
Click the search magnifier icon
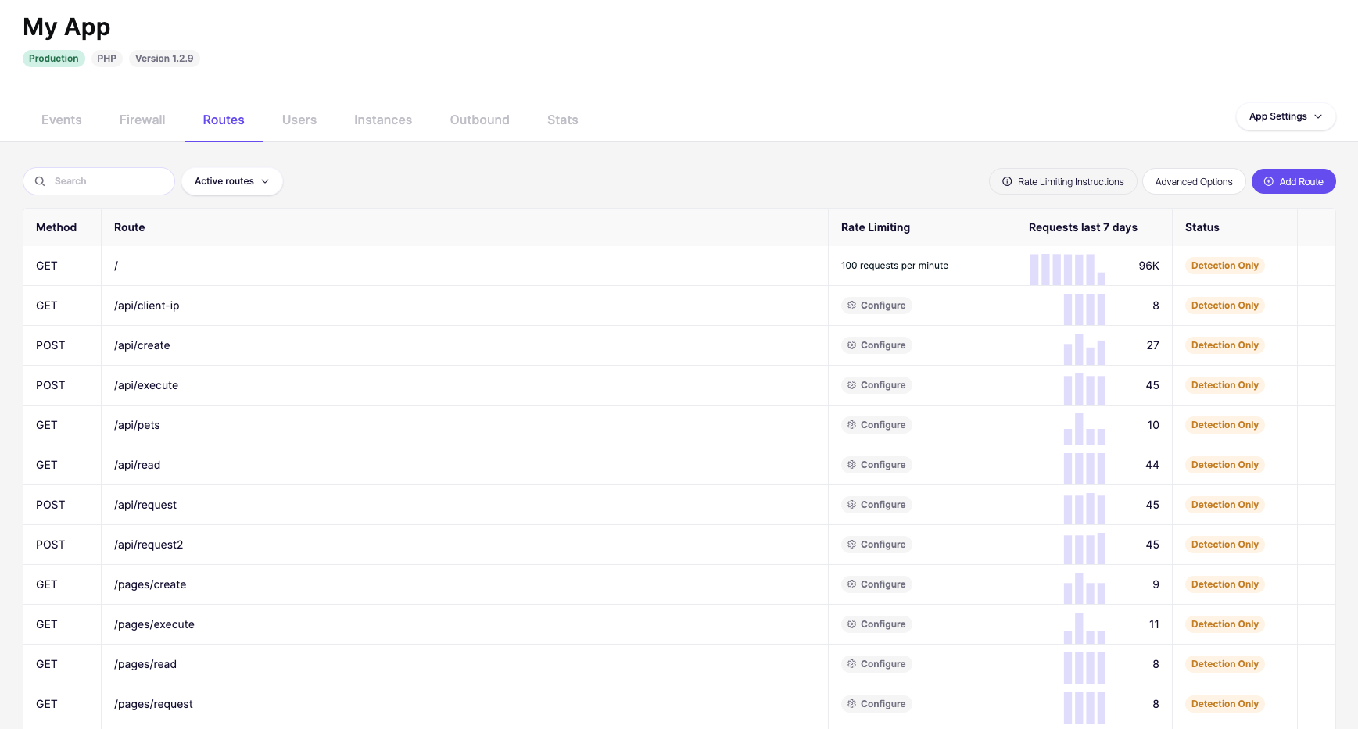(40, 181)
